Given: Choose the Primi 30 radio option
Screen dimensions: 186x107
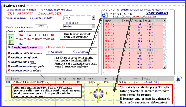Looking at the screenshot, I should click(111, 14).
